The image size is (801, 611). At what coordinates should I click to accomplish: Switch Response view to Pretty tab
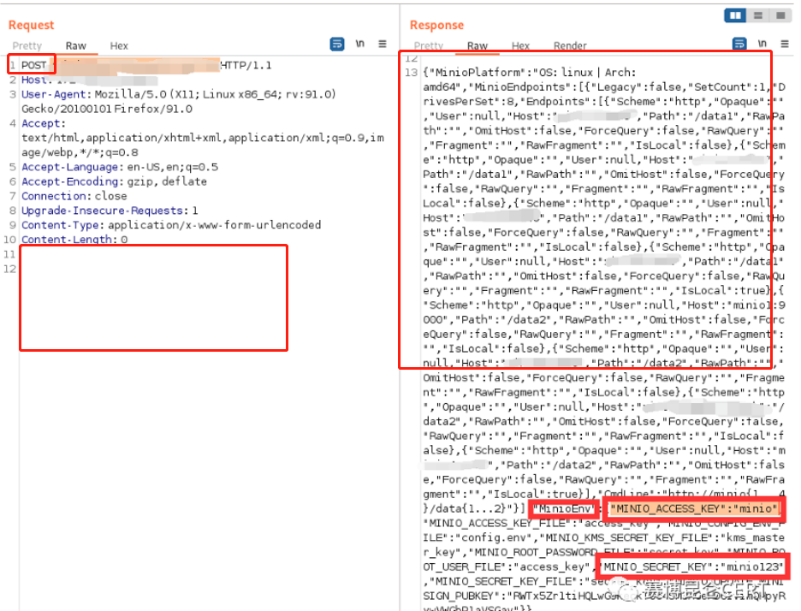[x=429, y=46]
